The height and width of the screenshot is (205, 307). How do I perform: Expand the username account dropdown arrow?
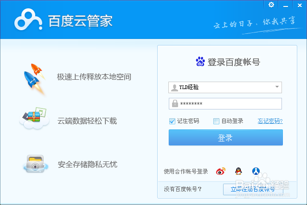pos(277,87)
